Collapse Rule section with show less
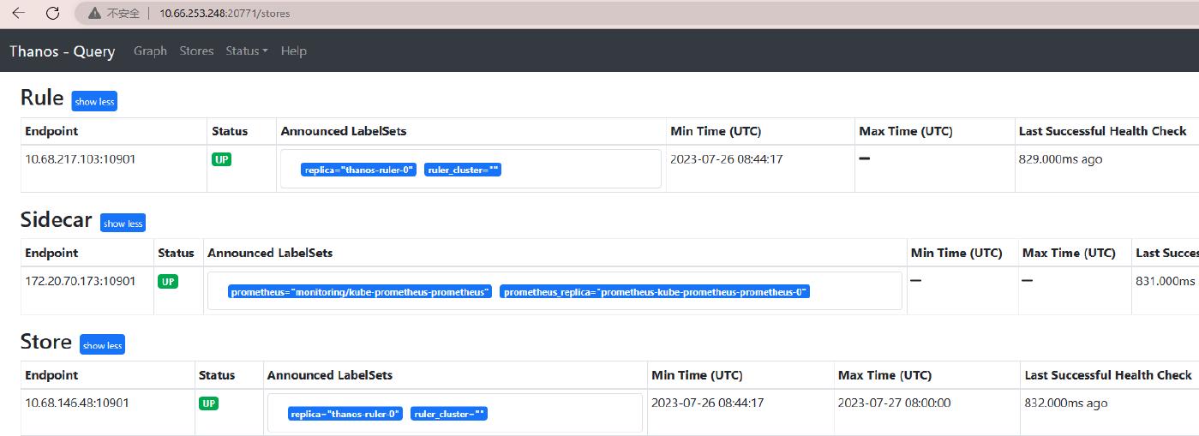Screen dimensions: 1199x436 pyautogui.click(x=94, y=101)
